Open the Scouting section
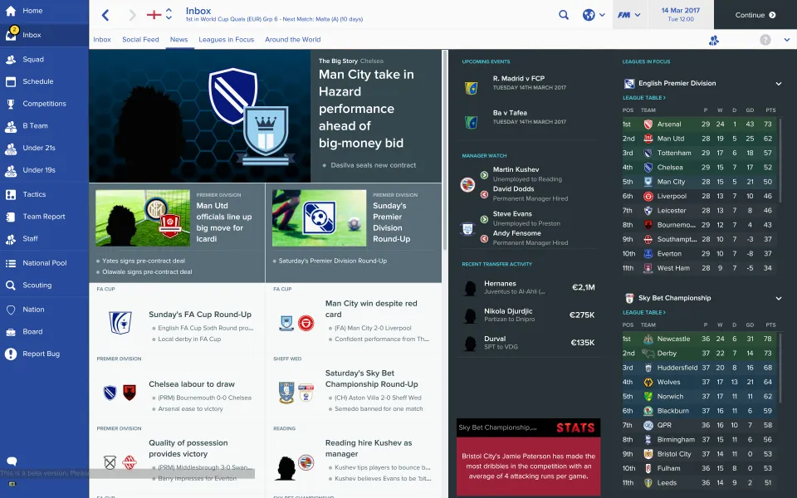Viewport: 797px width, 498px height. (37, 285)
